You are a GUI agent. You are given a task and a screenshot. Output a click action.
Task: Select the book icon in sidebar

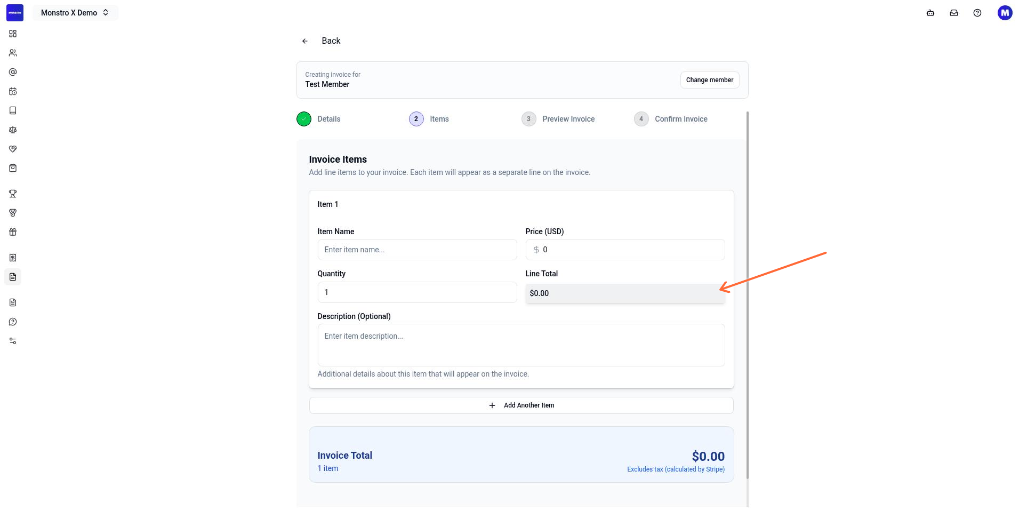13,110
